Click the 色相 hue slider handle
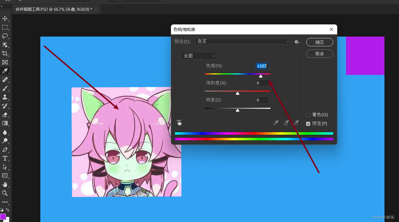This screenshot has height=222, width=399. point(261,76)
